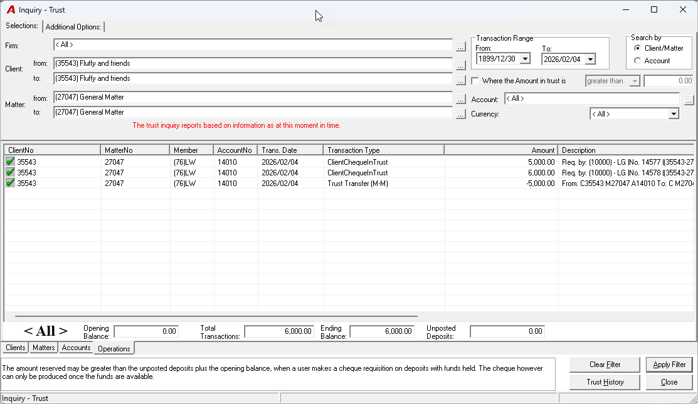Open Matter 'to' lookup browse button
The height and width of the screenshot is (404, 698).
pyautogui.click(x=461, y=114)
